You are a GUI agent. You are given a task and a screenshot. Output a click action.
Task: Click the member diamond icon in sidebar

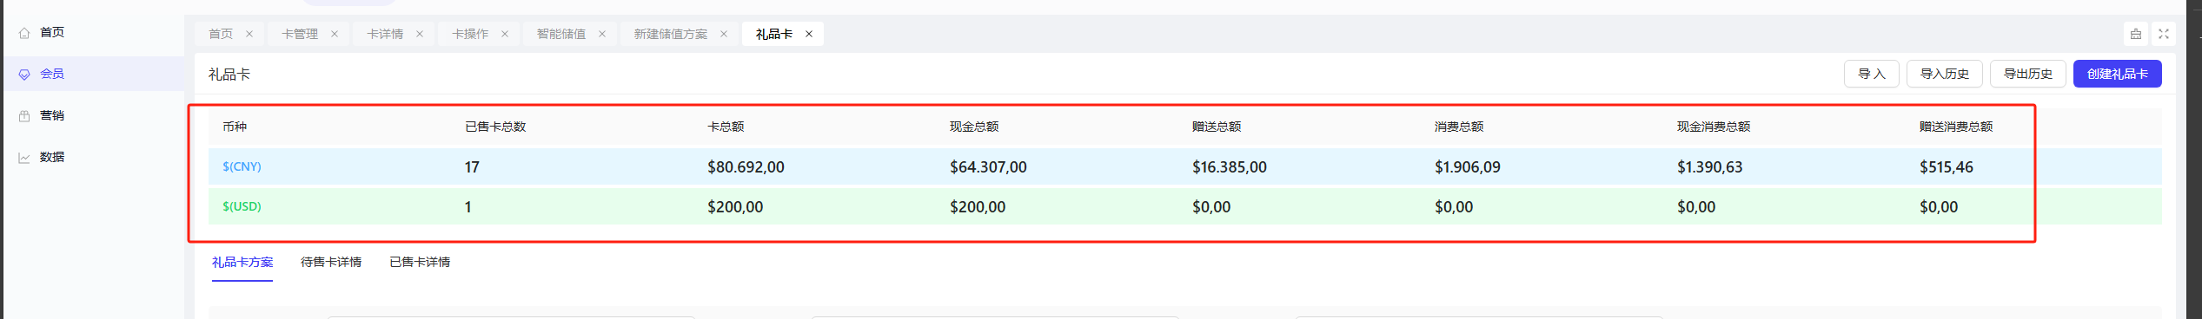(24, 75)
